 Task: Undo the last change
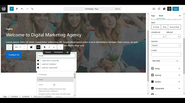point(22,9)
